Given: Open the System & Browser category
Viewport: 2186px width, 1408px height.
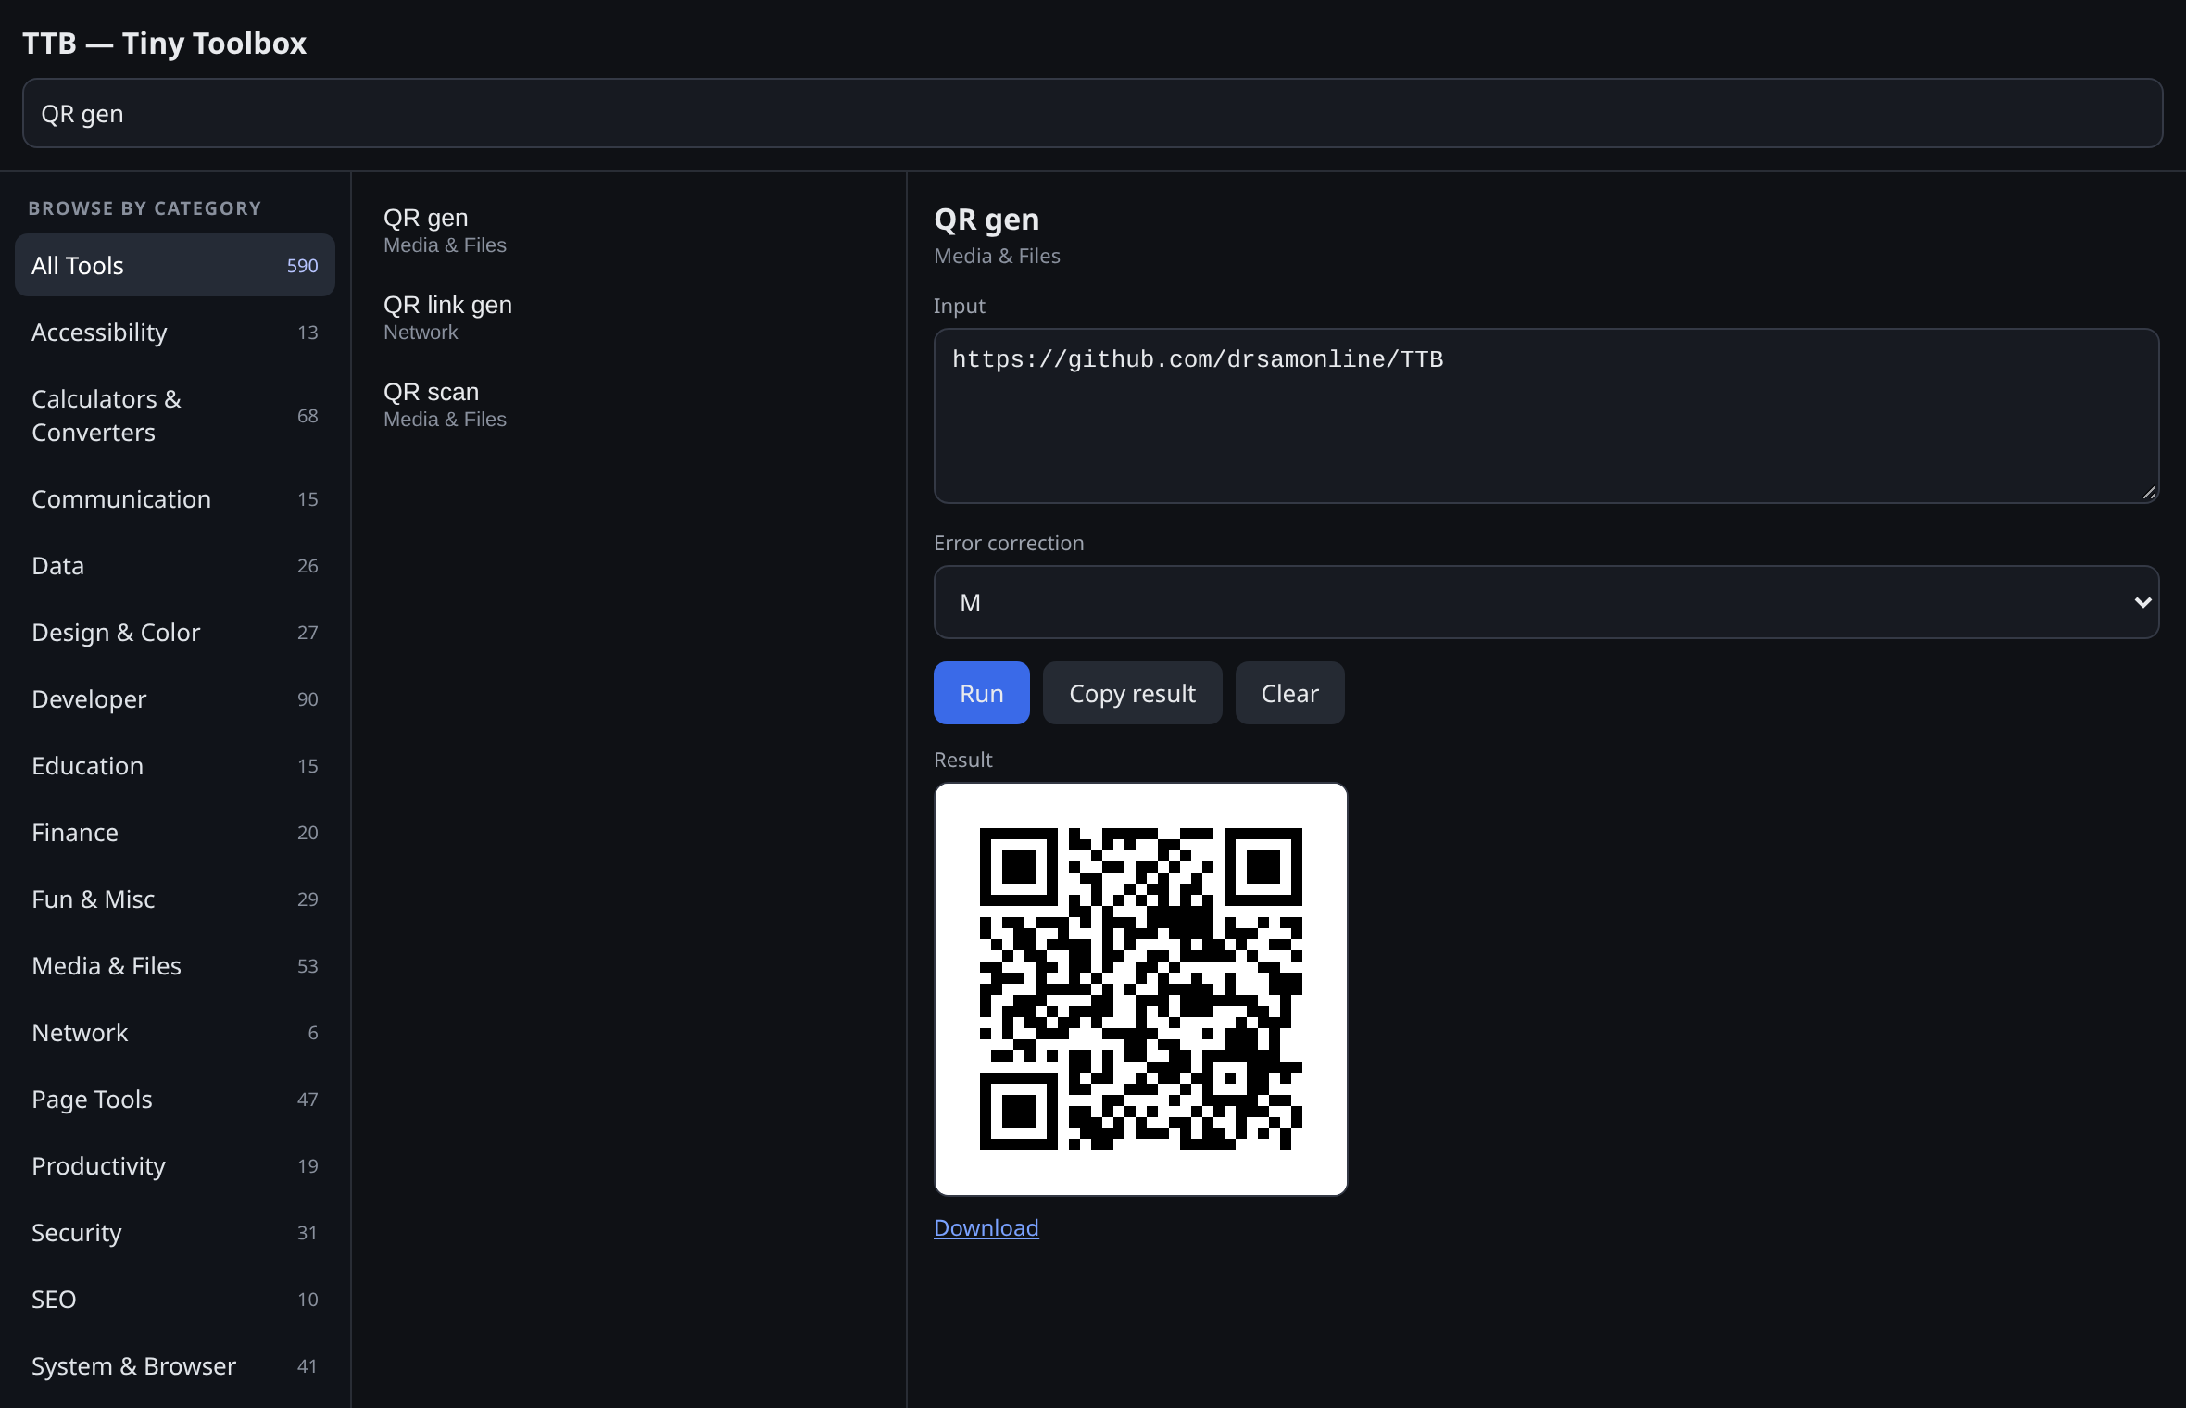Looking at the screenshot, I should (x=174, y=1365).
